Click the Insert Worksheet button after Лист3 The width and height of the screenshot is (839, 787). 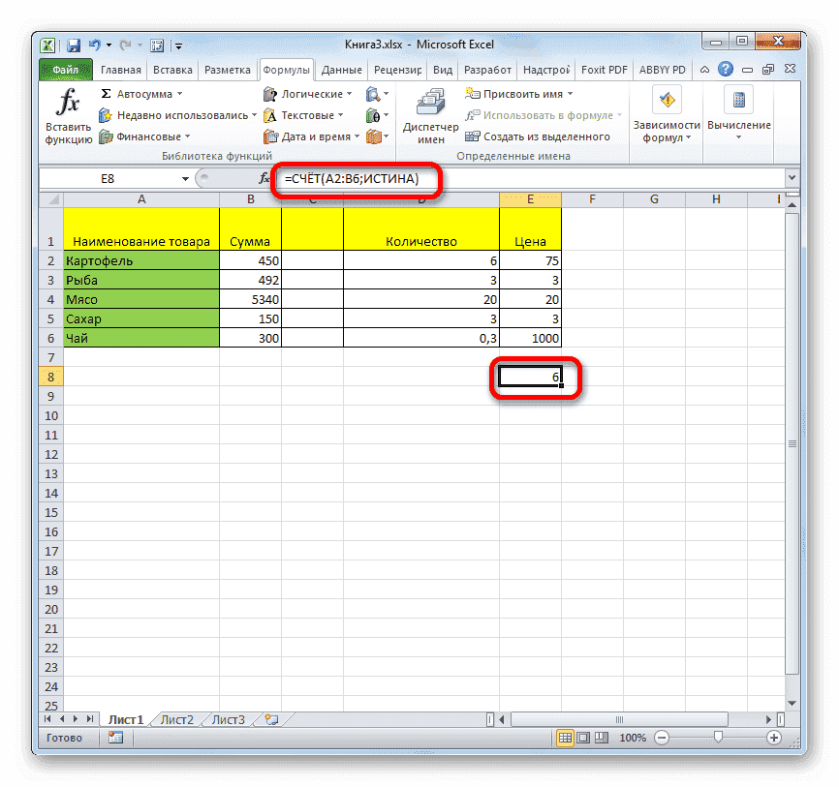271,719
